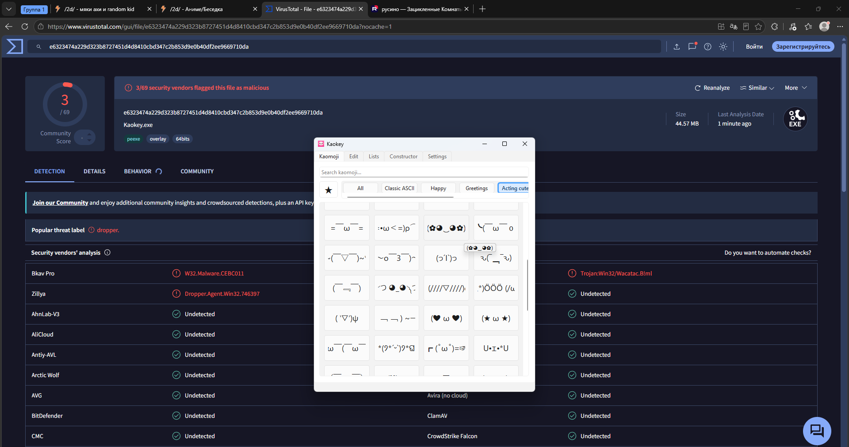Open the Edit tab in Kaokey
The height and width of the screenshot is (447, 849).
[354, 157]
